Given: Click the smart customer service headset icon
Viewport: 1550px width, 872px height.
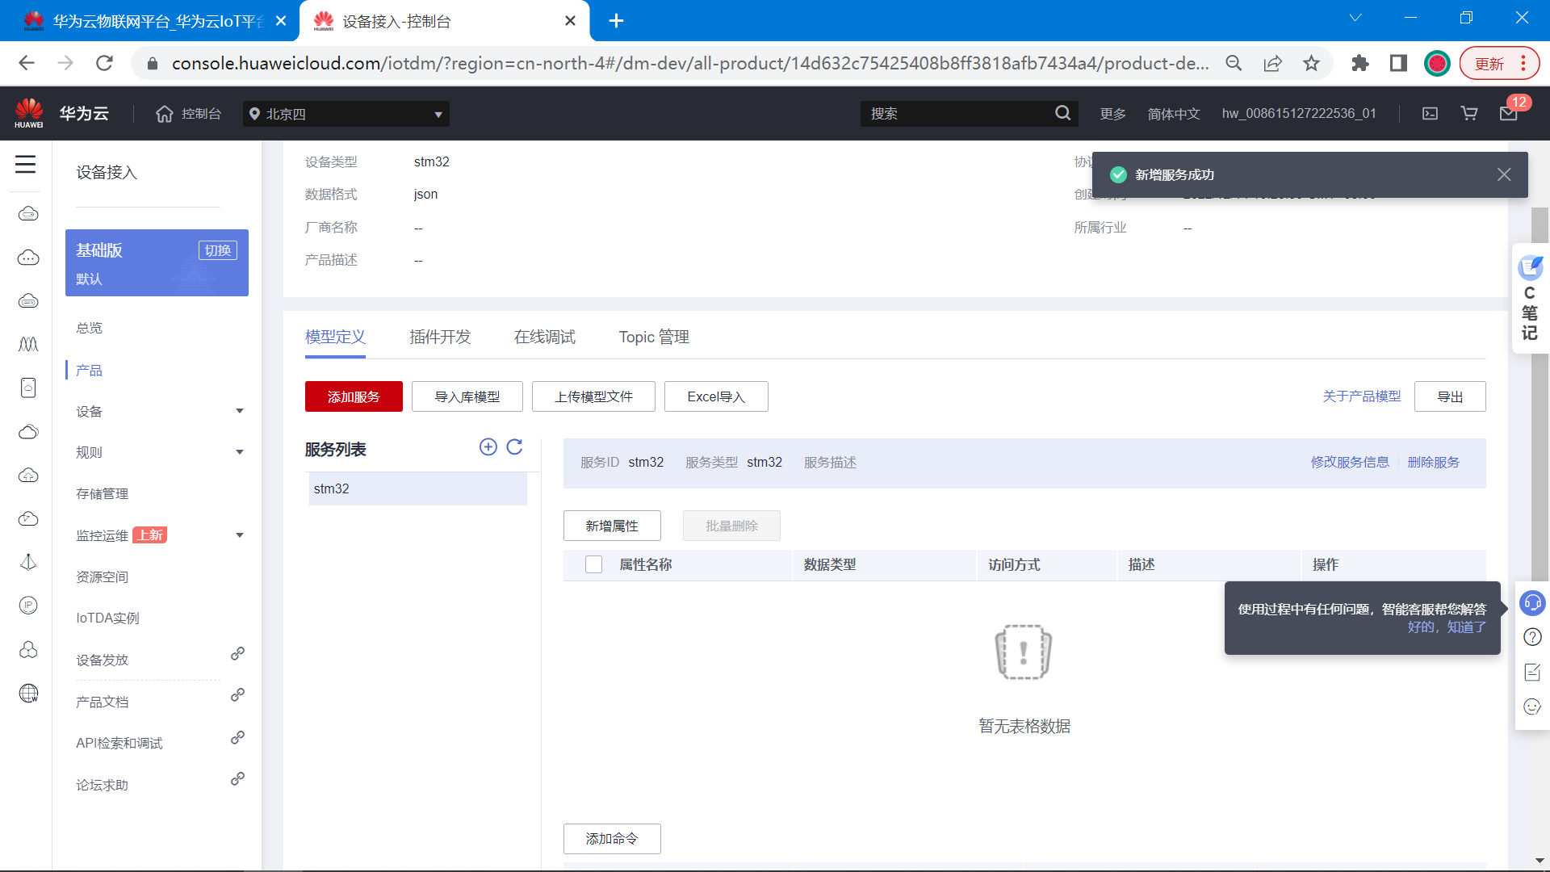Looking at the screenshot, I should pos(1531,603).
